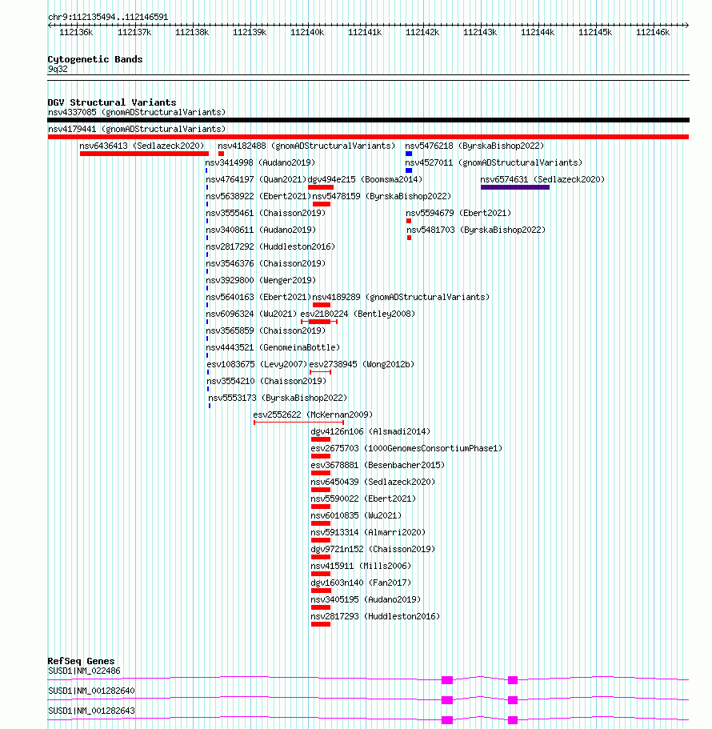
Task: Click nsv3546376 (Chaisson2019) label
Action: 266,262
